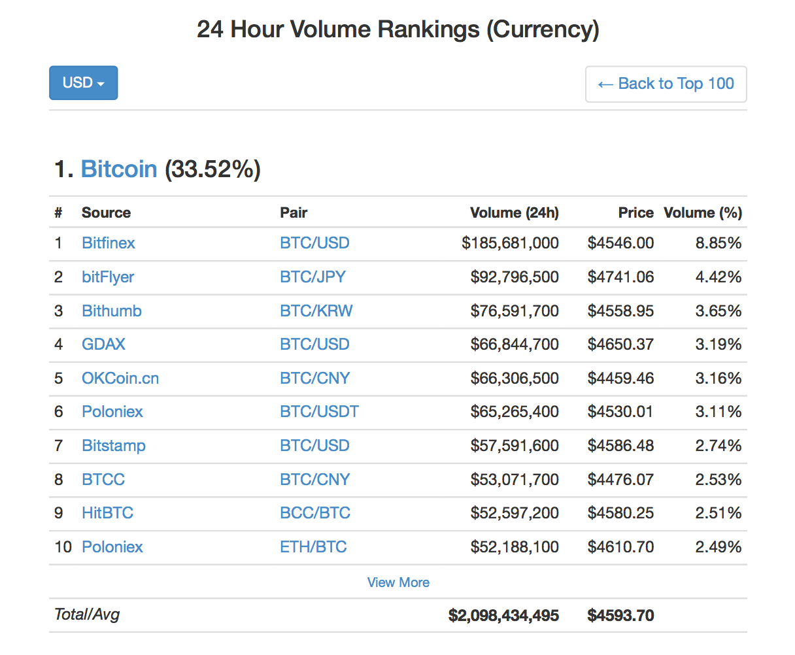Select the $76,591,700 volume cell
This screenshot has height=655, width=795.
coord(515,311)
